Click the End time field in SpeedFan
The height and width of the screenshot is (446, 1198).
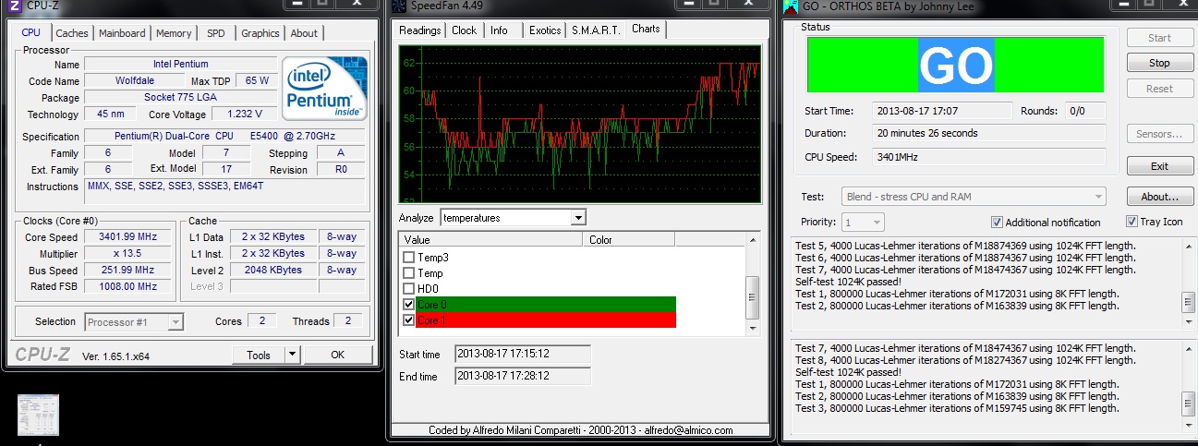pos(523,376)
